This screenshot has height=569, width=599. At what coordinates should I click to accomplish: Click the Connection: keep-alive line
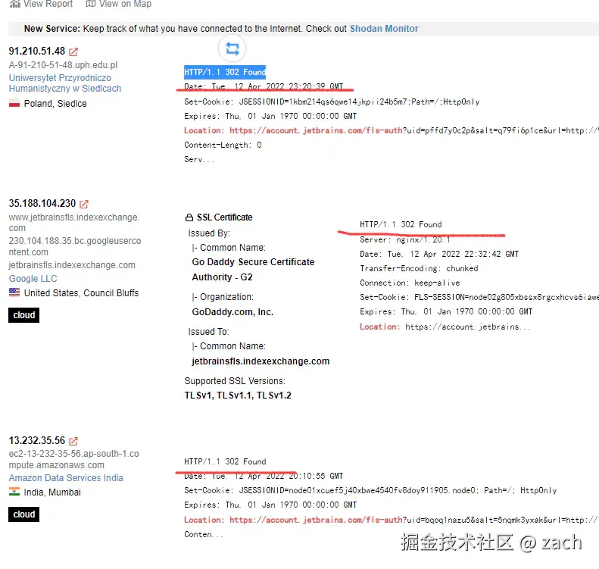pos(410,283)
